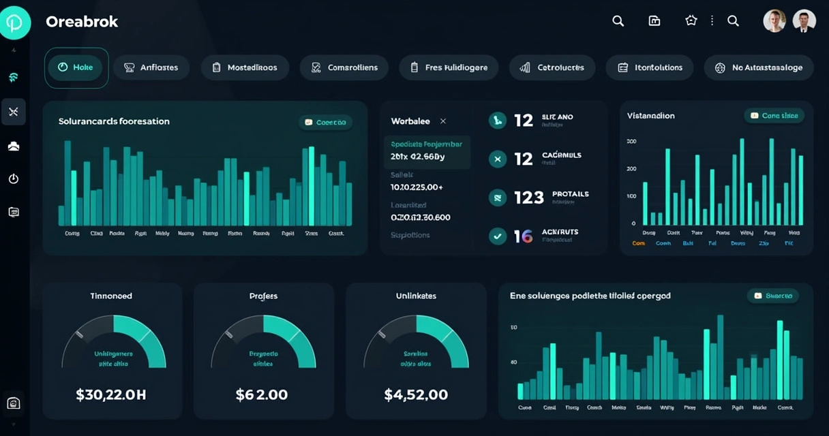The image size is (829, 436).
Task: Open the search icon in the top bar
Action: (x=618, y=20)
